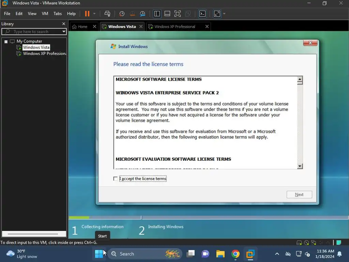The image size is (349, 262).
Task: Click the teal message log icon
Action: coord(338,243)
